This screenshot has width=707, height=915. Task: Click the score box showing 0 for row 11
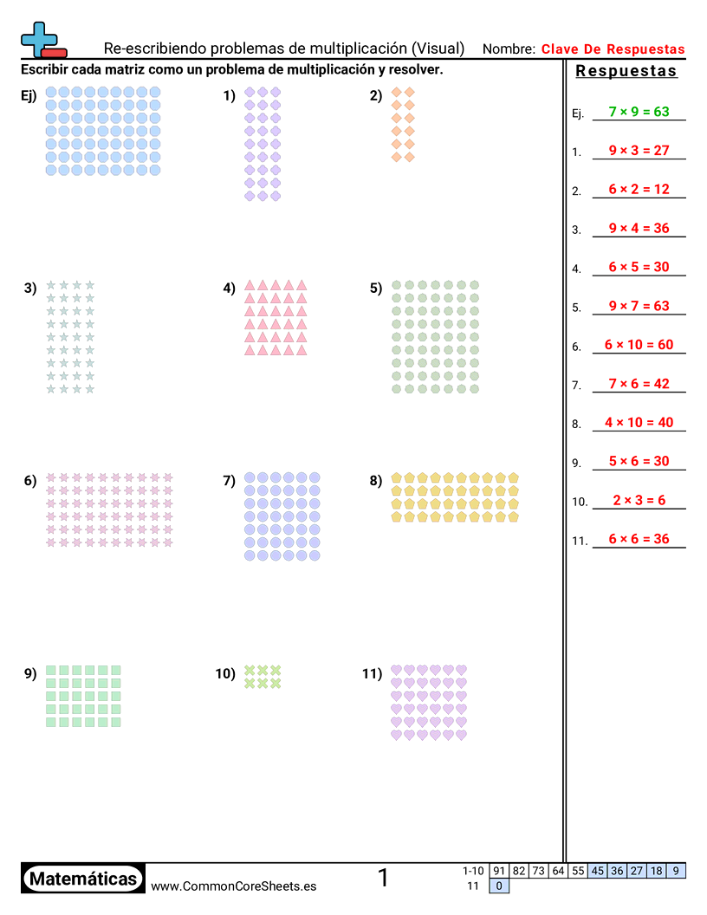click(x=499, y=886)
